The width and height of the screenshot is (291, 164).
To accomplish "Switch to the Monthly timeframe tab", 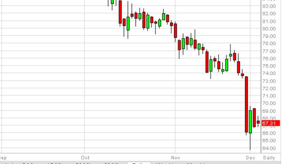I will coord(196,163).
